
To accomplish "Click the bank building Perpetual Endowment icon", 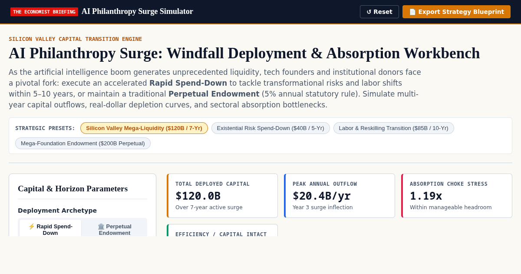I will [x=101, y=226].
